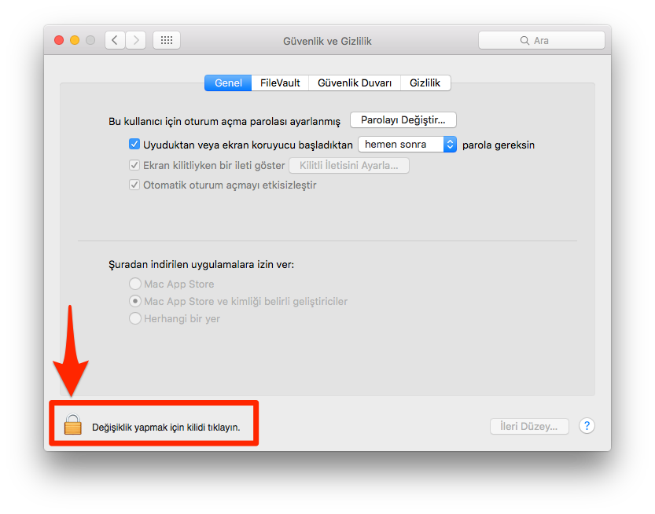The width and height of the screenshot is (655, 514).
Task: Toggle "Otomatik oturum açmayı etkisizleştir" checkbox
Action: click(x=134, y=185)
